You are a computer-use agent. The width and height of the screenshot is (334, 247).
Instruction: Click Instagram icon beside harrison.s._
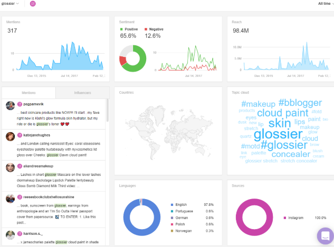(20, 234)
